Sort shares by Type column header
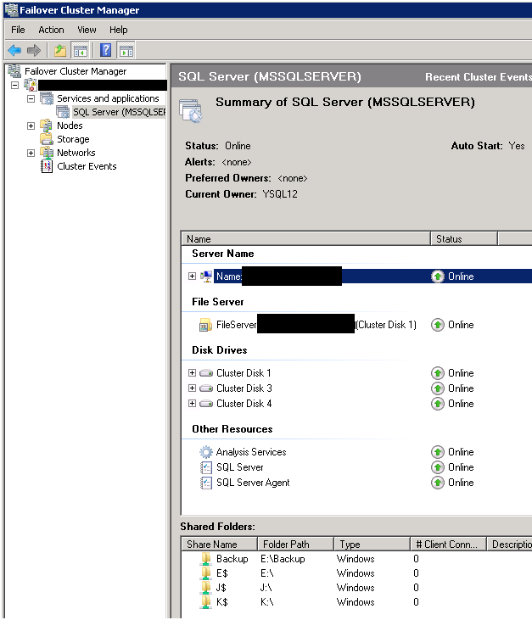 point(372,545)
